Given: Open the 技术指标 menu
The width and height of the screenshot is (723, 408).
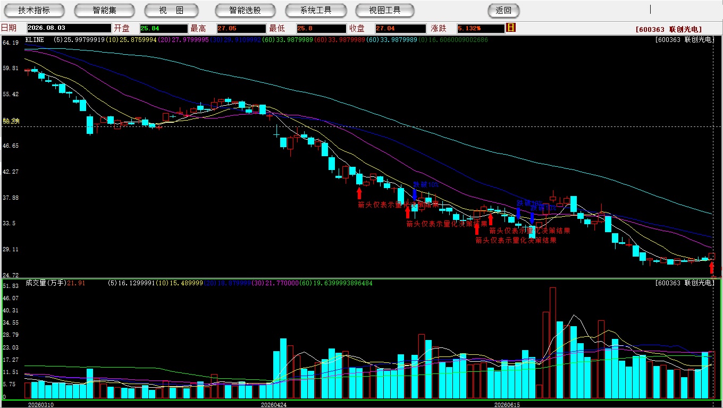Looking at the screenshot, I should [34, 10].
